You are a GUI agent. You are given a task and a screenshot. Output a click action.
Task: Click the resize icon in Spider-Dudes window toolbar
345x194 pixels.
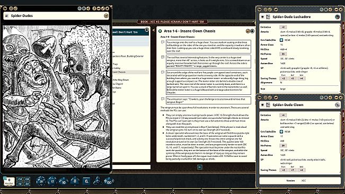(x=103, y=8)
